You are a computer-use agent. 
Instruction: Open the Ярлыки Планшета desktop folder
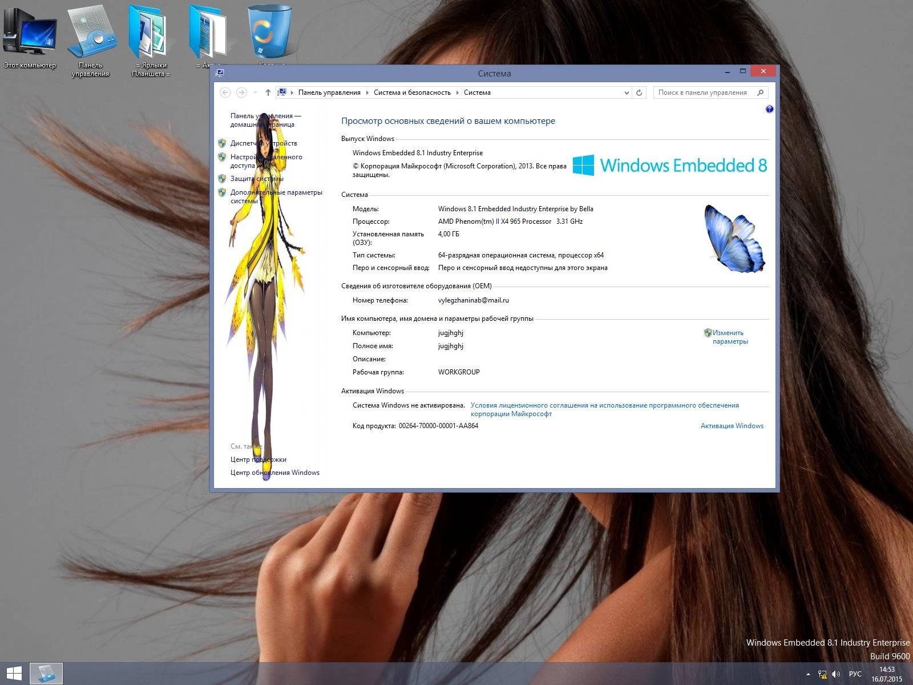(x=151, y=42)
